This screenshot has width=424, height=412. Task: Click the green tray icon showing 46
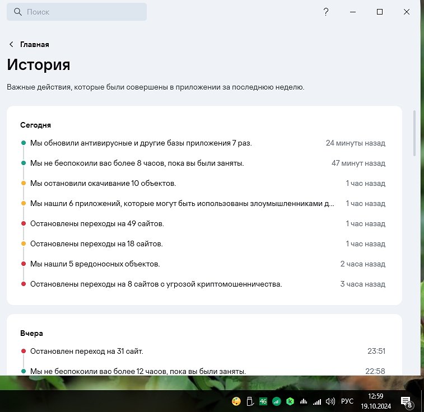pos(263,401)
